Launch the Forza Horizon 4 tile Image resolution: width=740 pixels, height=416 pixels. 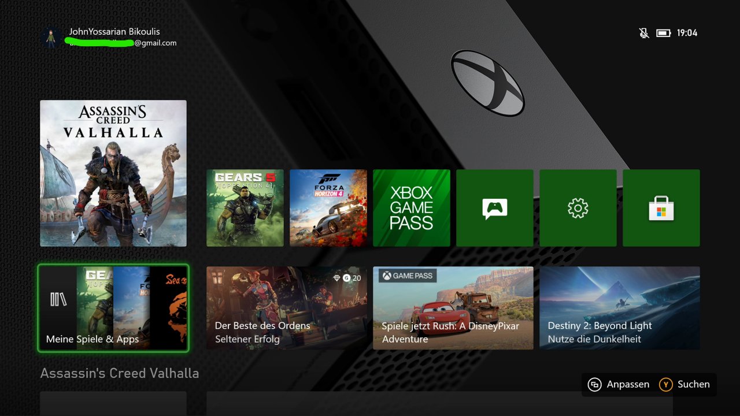[x=328, y=208]
